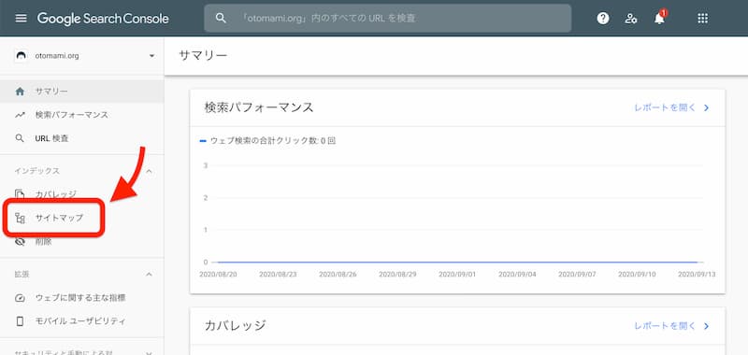Click the sitemap tree icon

[20, 219]
